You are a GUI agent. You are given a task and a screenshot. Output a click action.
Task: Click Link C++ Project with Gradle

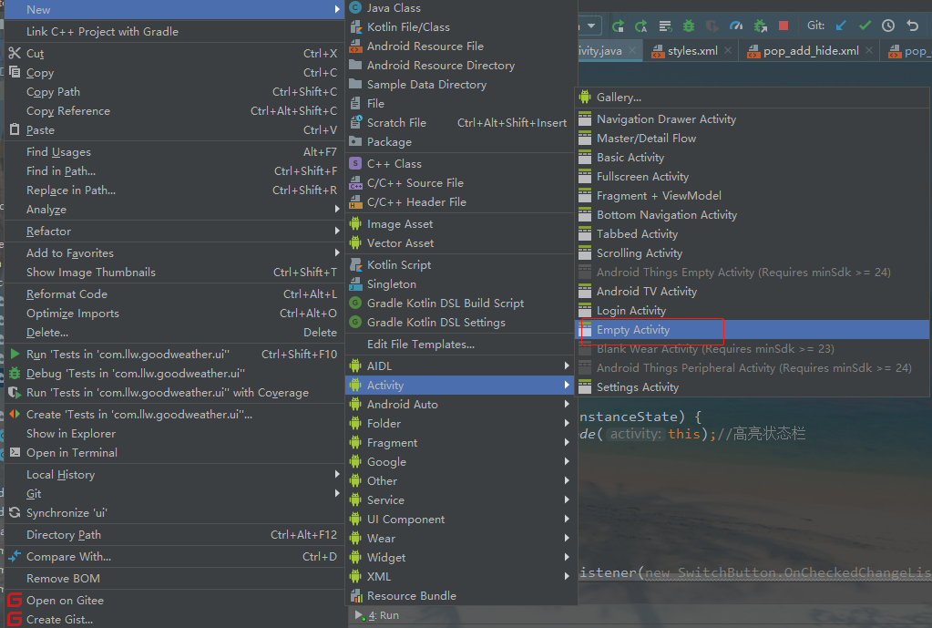pyautogui.click(x=174, y=32)
